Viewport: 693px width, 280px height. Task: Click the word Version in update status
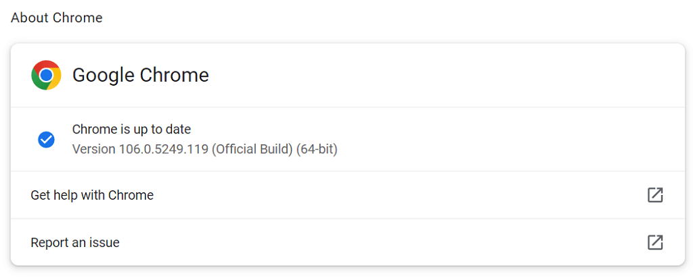[x=93, y=148]
